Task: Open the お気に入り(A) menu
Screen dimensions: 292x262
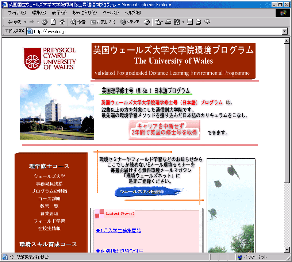Action: [x=85, y=13]
